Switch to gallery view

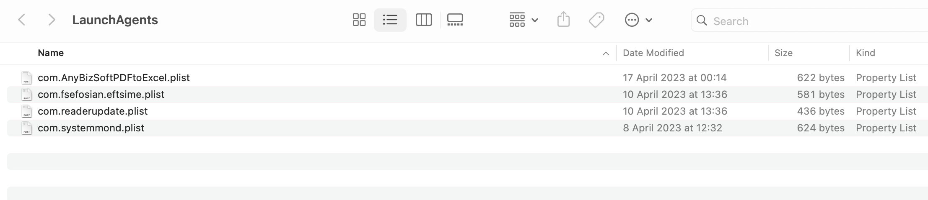tap(455, 20)
